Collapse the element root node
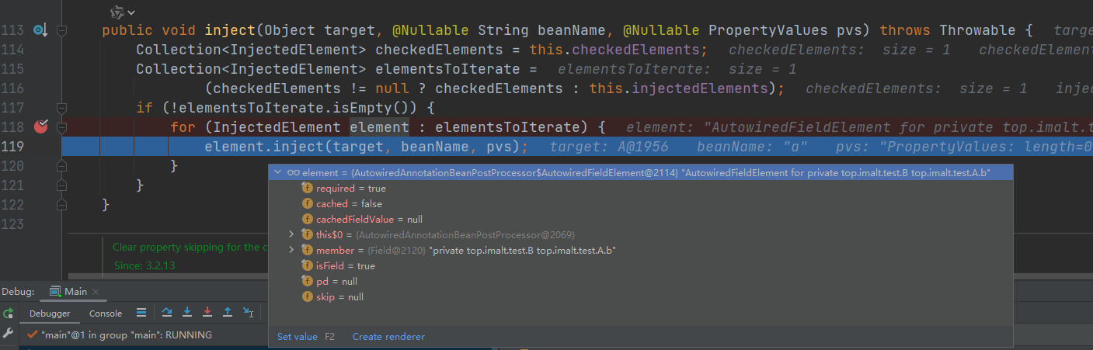Viewport: 1093px width, 350px height. [277, 172]
